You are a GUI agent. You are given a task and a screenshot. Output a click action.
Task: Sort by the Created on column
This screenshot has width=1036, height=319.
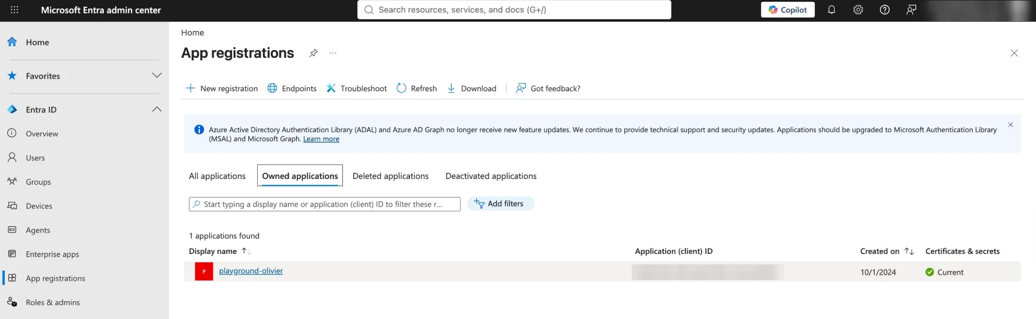coord(887,251)
